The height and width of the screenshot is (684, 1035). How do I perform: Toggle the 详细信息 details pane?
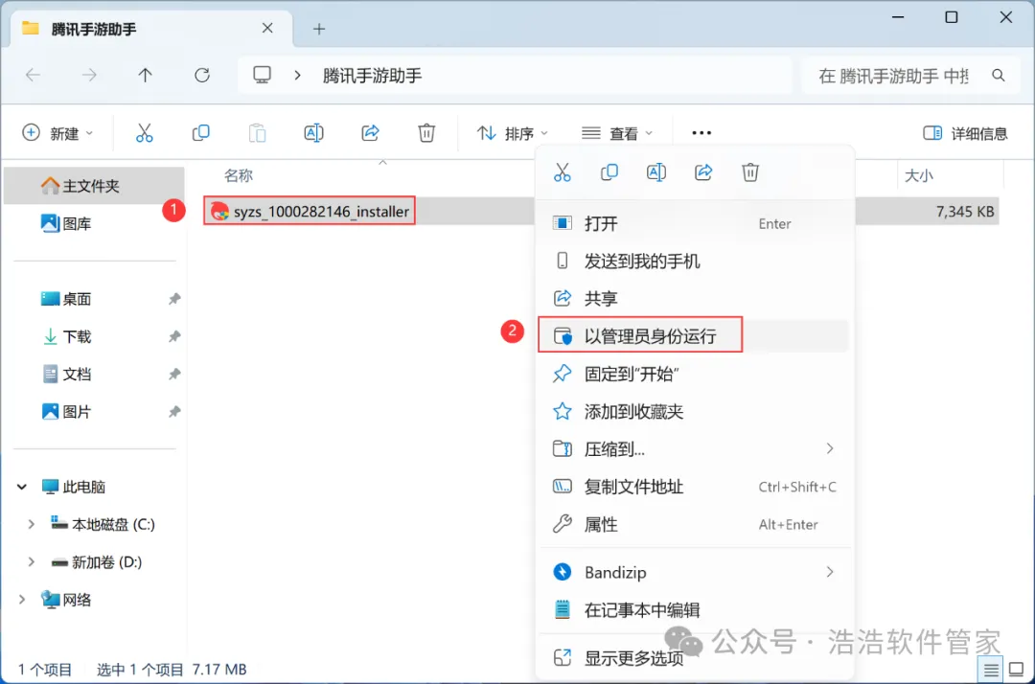(x=965, y=133)
